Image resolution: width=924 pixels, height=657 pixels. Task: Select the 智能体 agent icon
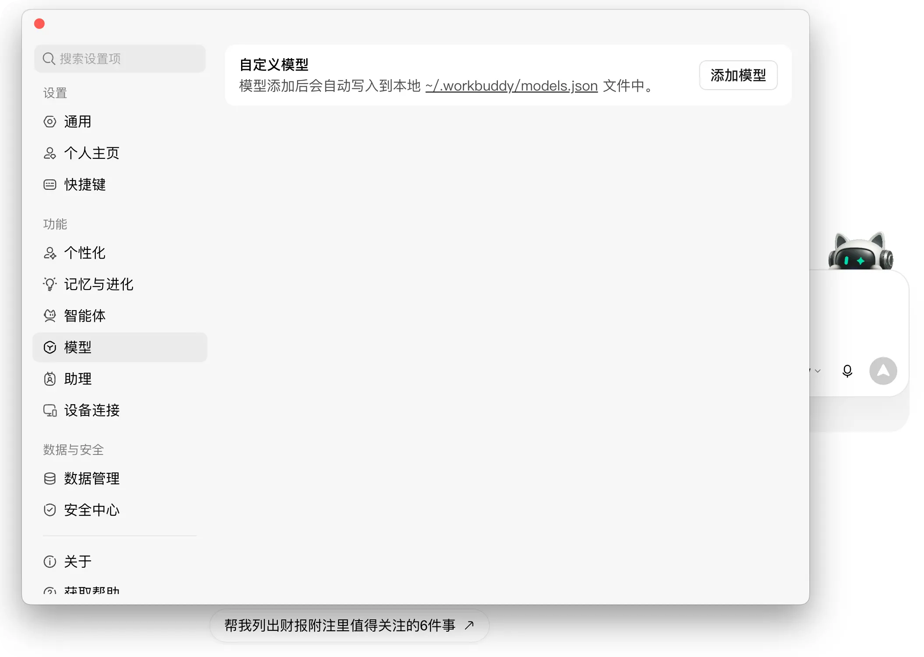50,316
